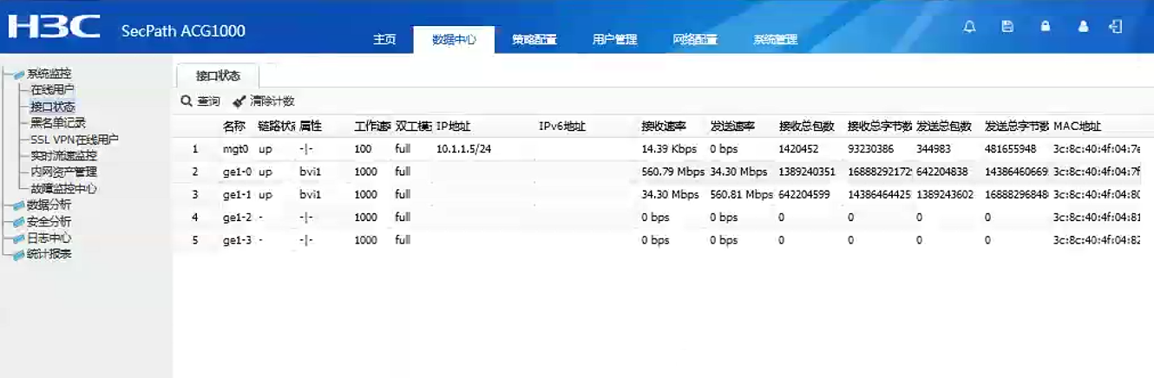Select the ge1-0 interface row

coord(237,172)
